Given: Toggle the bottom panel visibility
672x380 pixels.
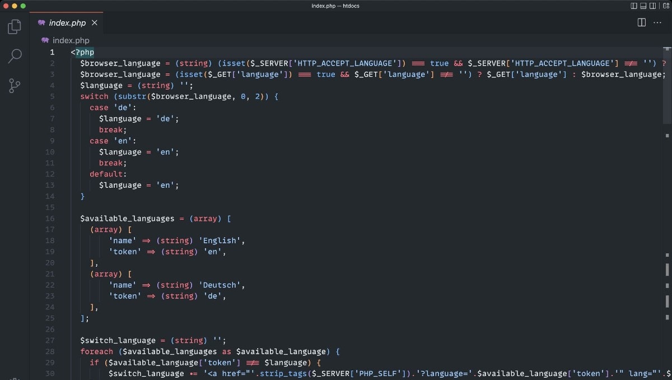Looking at the screenshot, I should [643, 6].
